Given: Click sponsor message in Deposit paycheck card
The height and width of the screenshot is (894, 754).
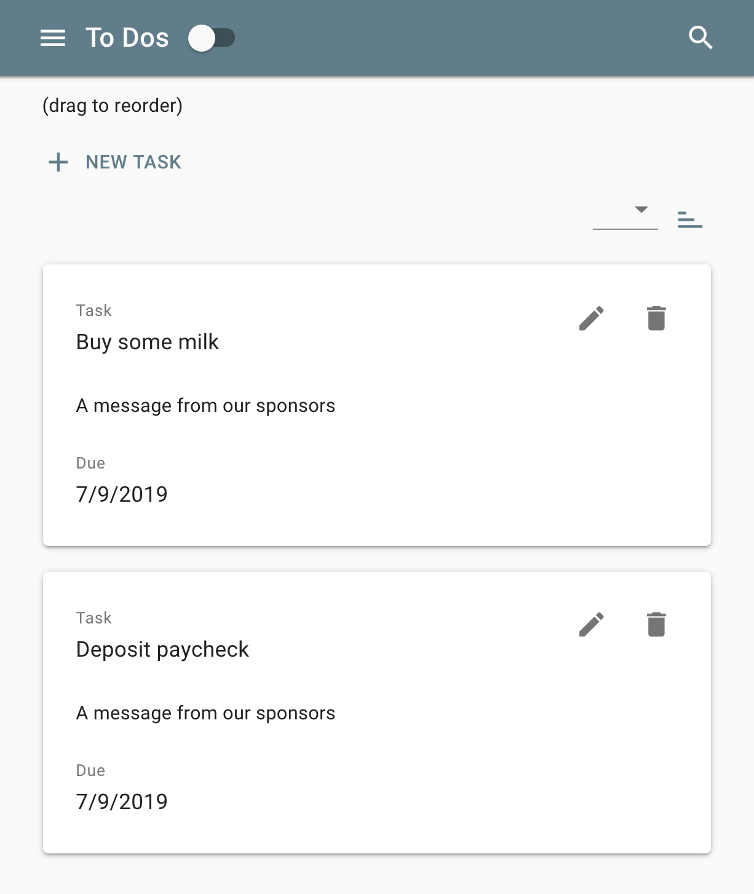Looking at the screenshot, I should click(x=205, y=713).
